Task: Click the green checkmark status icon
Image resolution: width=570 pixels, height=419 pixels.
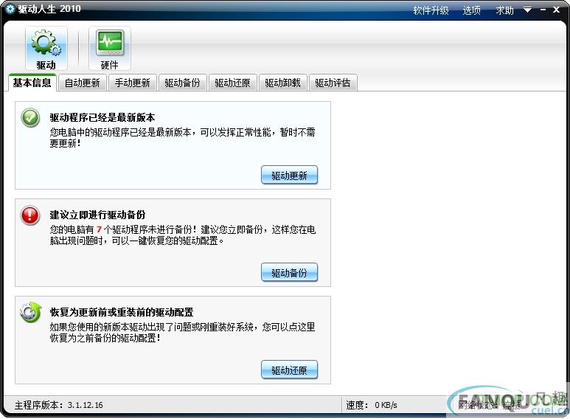Action: pos(30,118)
